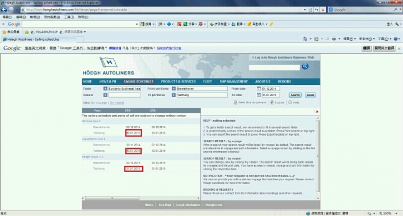This screenshot has height=216, width=403.
Task: Click the From date field 01.12.2014
Action: click(271, 89)
